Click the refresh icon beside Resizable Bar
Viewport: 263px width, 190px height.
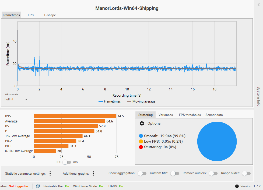point(38,186)
